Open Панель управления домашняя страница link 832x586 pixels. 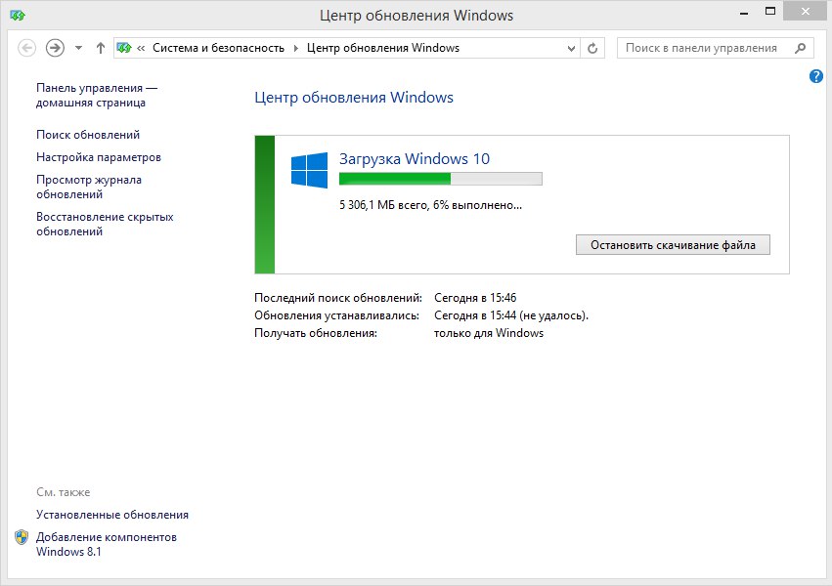coord(97,96)
